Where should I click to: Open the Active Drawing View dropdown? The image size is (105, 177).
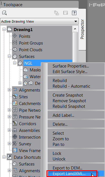point(39,21)
